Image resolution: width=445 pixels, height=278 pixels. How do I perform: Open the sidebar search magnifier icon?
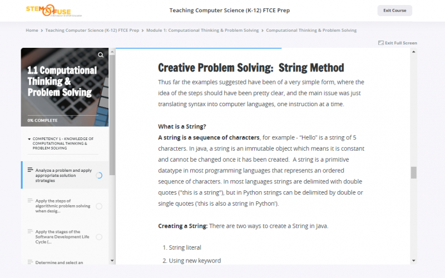click(101, 55)
